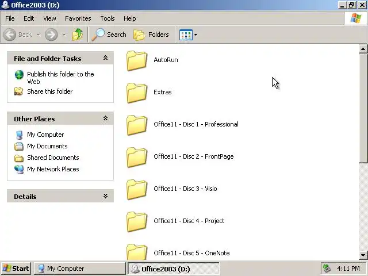This screenshot has height=276, width=368.
Task: Click 'Office11 - Disc 3 - Visio' label
Action: coord(185,189)
